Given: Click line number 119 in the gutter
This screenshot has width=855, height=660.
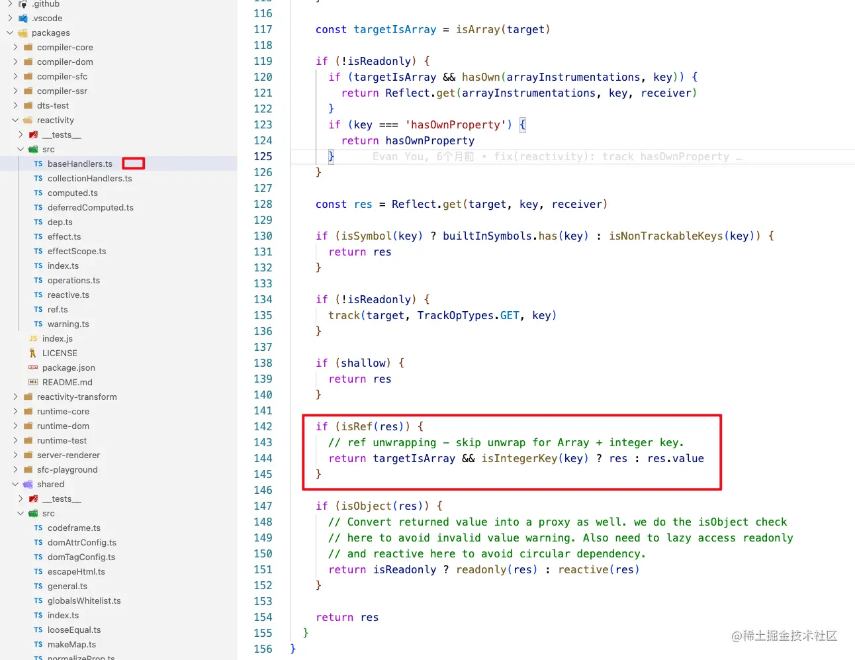Looking at the screenshot, I should coord(263,62).
